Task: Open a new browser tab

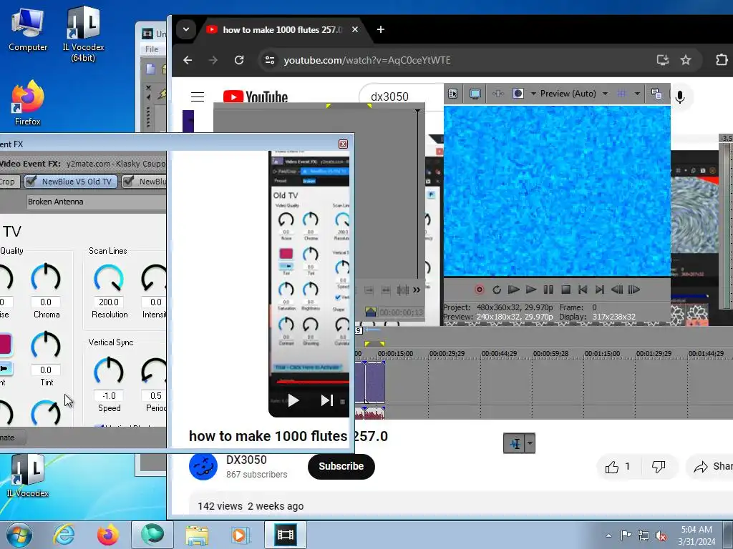Action: click(x=381, y=29)
